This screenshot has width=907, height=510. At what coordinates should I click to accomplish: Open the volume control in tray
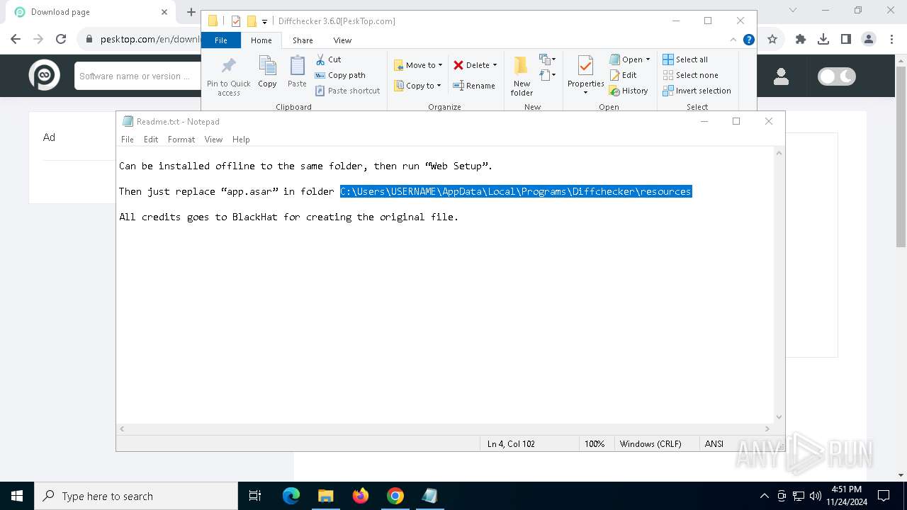(x=816, y=496)
